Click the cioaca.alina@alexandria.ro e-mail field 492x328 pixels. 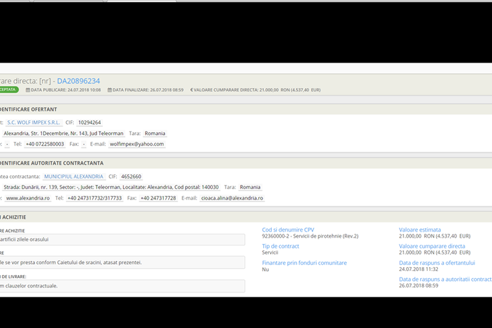pyautogui.click(x=232, y=198)
